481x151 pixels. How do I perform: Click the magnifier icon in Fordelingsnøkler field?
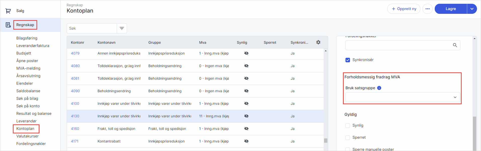455,45
